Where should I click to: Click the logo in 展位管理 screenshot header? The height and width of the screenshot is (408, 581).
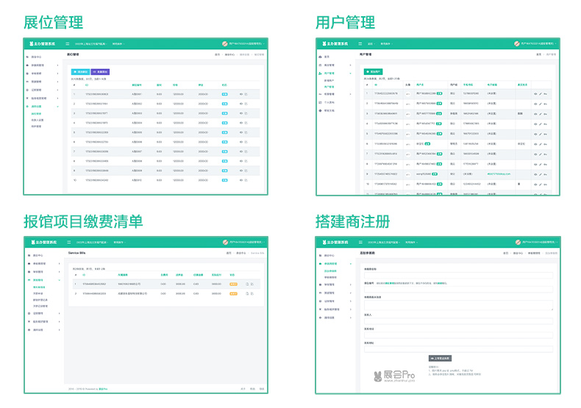[x=42, y=43]
